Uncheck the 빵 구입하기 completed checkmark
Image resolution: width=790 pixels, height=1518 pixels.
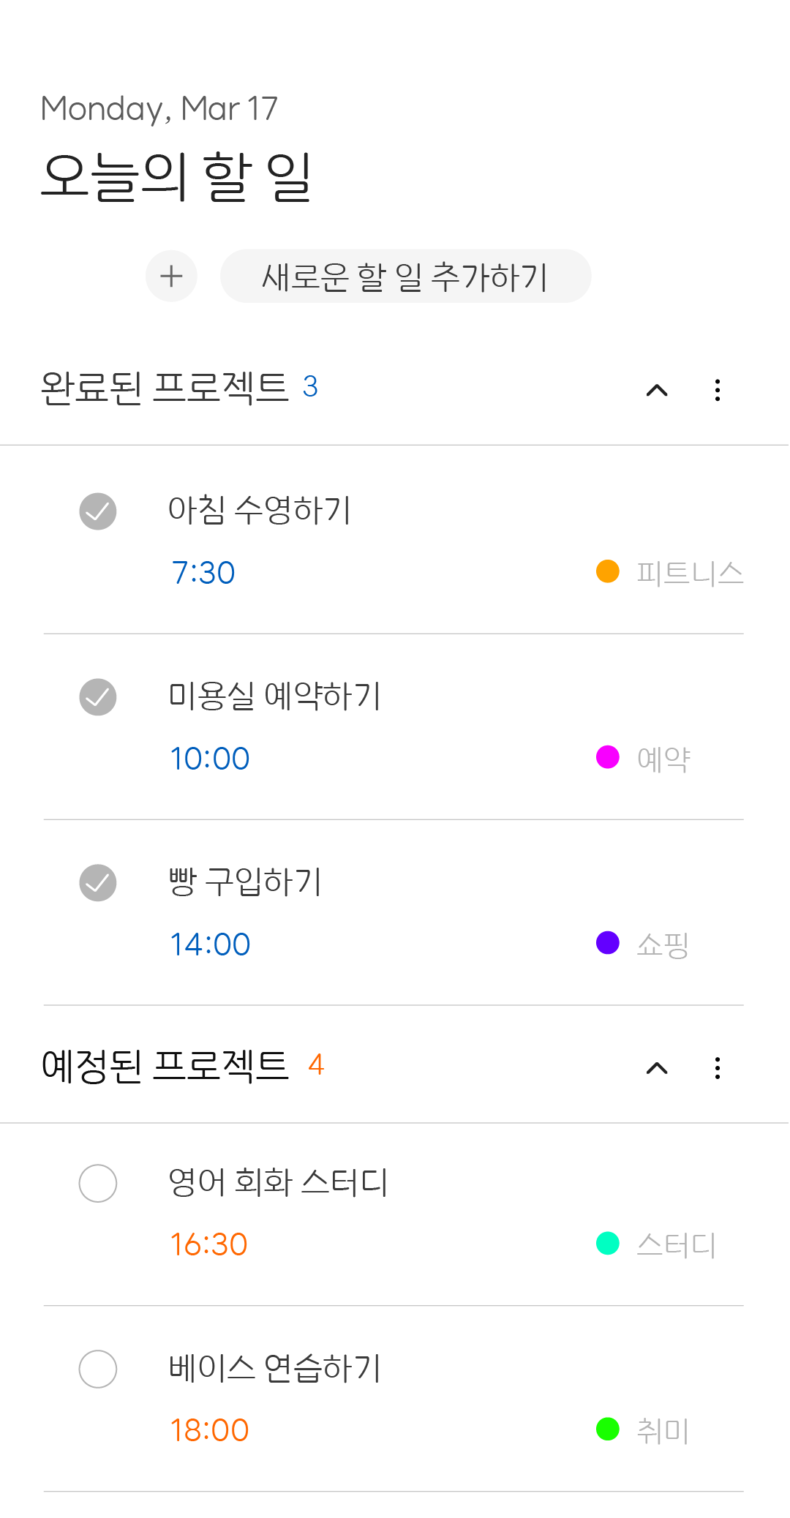pyautogui.click(x=98, y=883)
